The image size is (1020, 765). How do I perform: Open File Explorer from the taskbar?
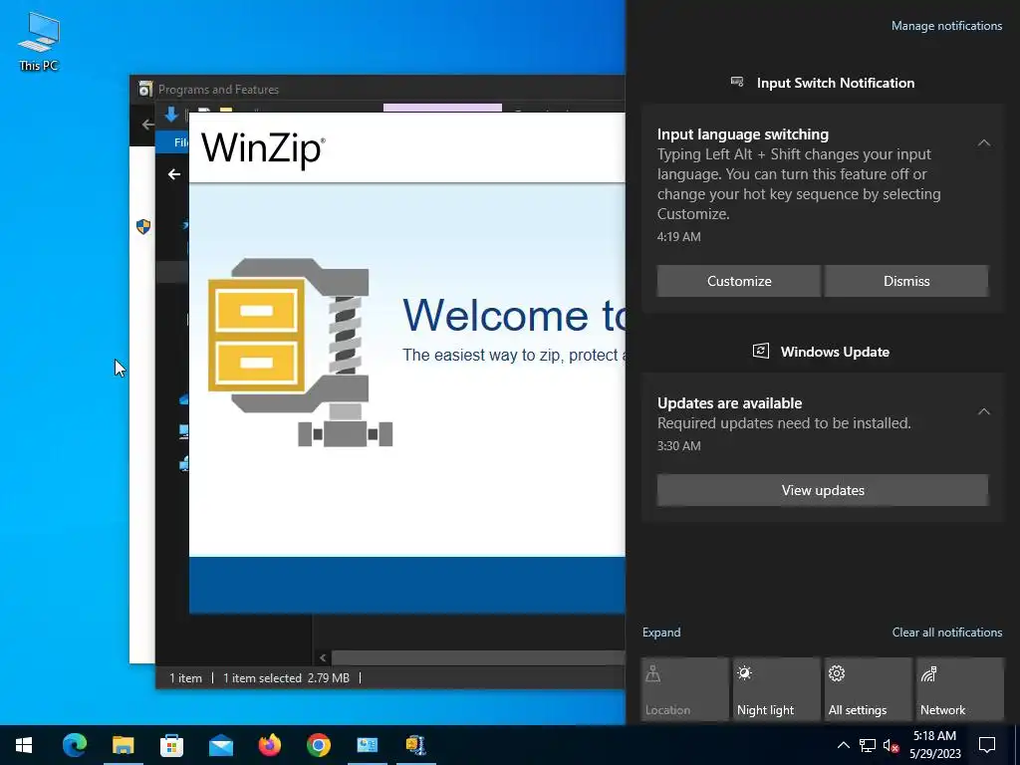coord(123,745)
